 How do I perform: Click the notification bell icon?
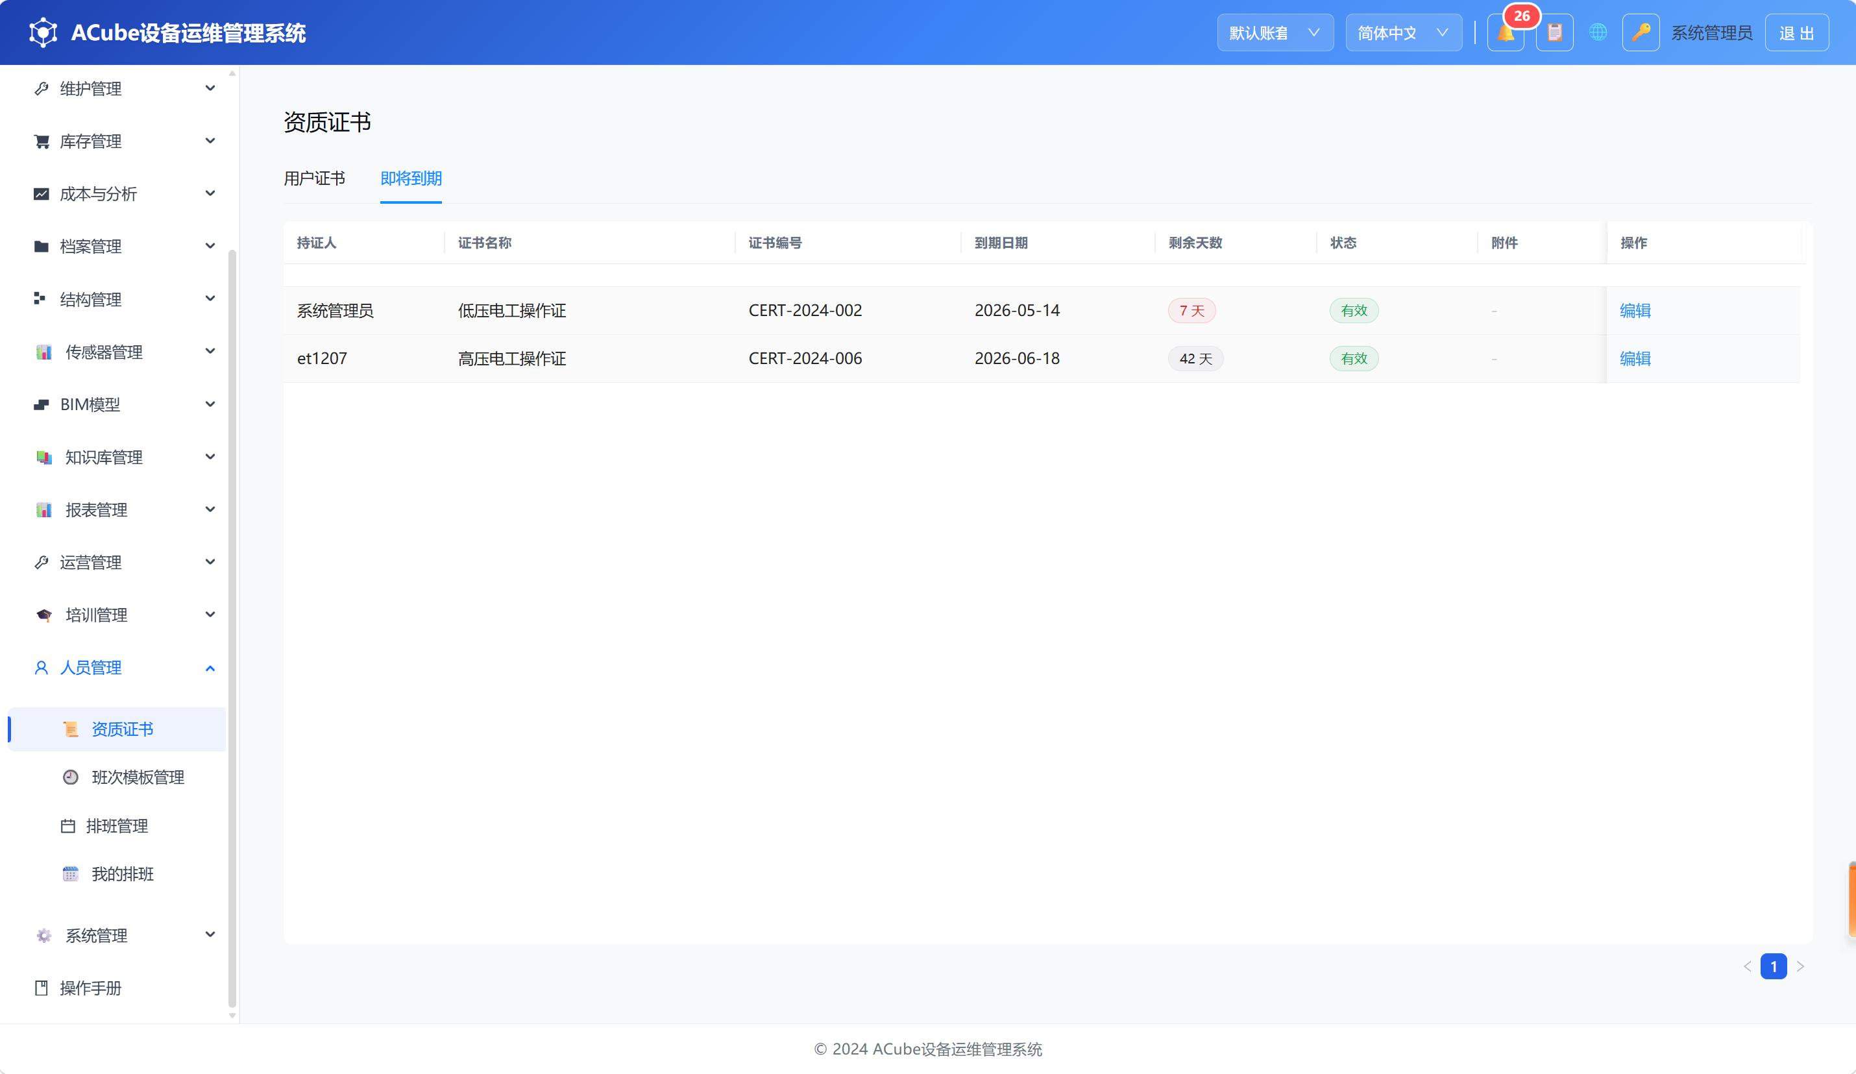(x=1505, y=32)
